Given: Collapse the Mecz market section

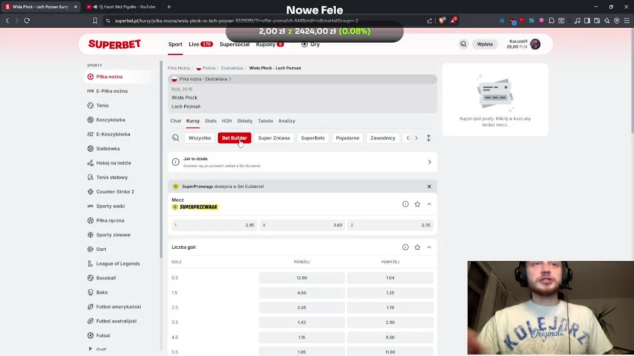Looking at the screenshot, I should 429,204.
